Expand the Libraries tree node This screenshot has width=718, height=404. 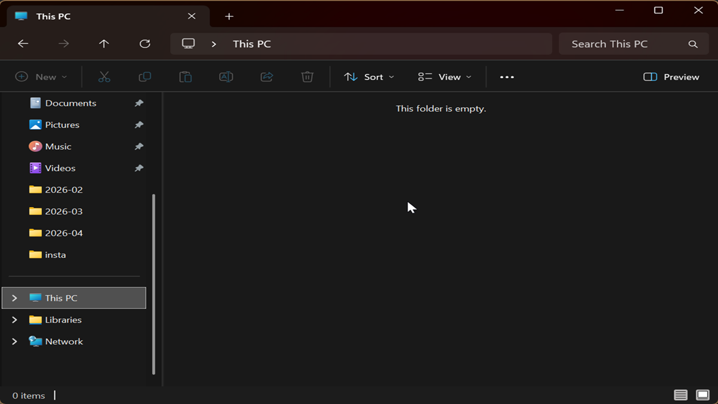14,320
